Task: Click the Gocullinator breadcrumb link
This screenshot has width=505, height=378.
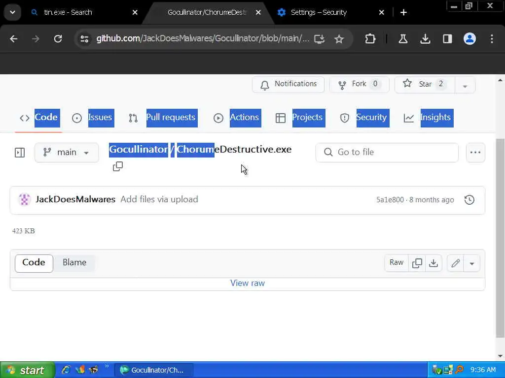Action: tap(139, 150)
